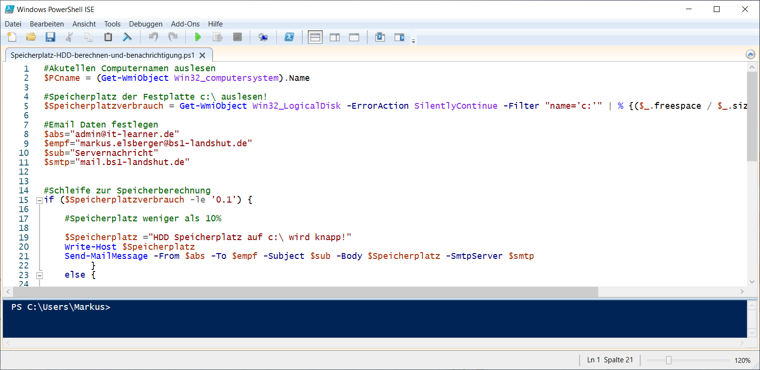The image size is (760, 370).
Task: Click script pane scroll-up arrow
Action: point(752,67)
